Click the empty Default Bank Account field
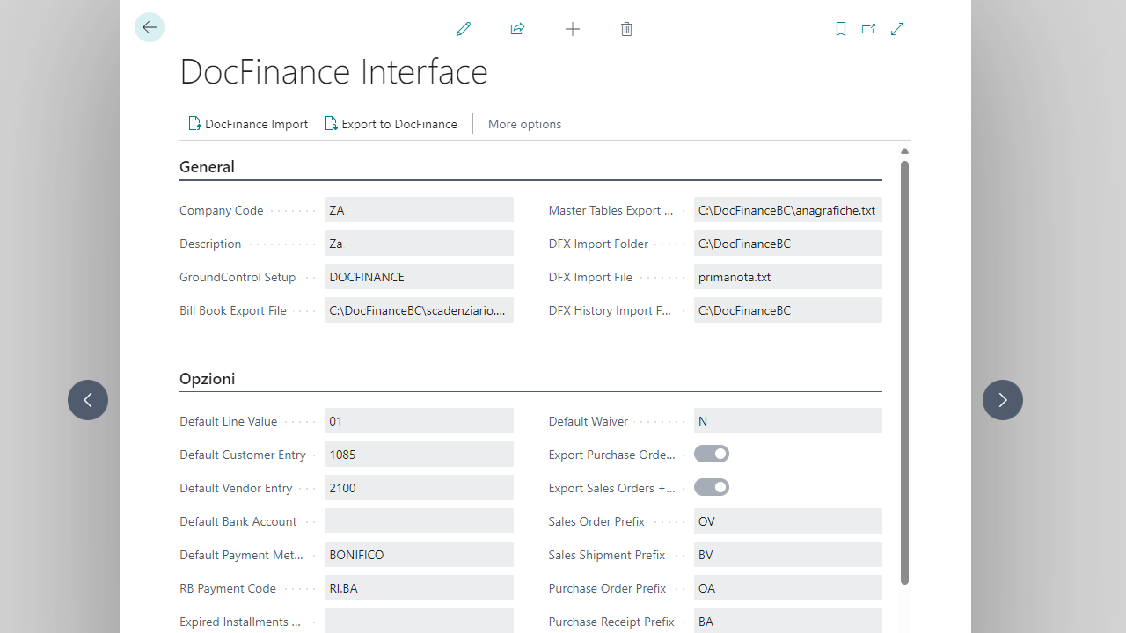This screenshot has height=633, width=1126. tap(419, 521)
